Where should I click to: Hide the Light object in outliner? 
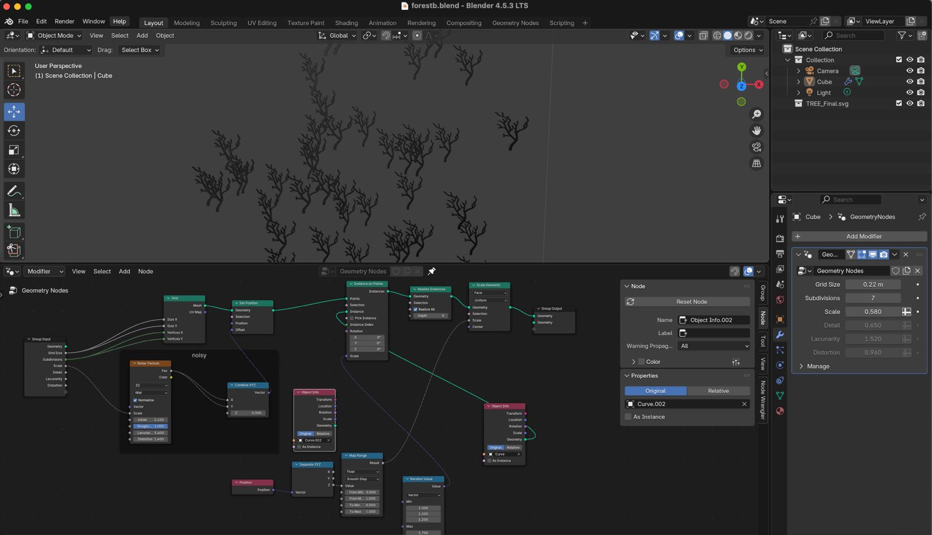click(909, 93)
